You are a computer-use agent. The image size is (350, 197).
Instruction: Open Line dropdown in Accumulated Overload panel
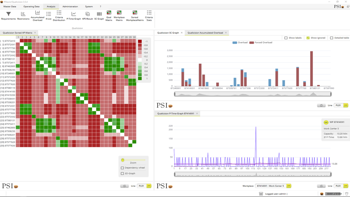(x=346, y=105)
